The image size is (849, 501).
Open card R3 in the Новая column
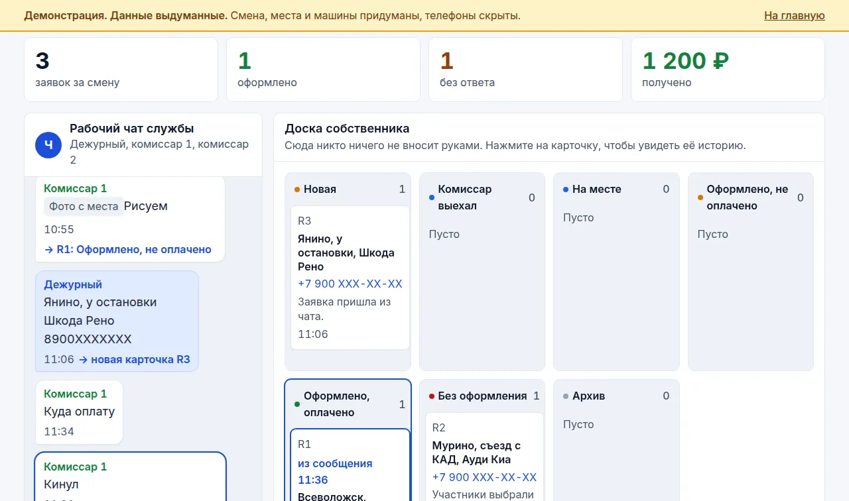(350, 278)
